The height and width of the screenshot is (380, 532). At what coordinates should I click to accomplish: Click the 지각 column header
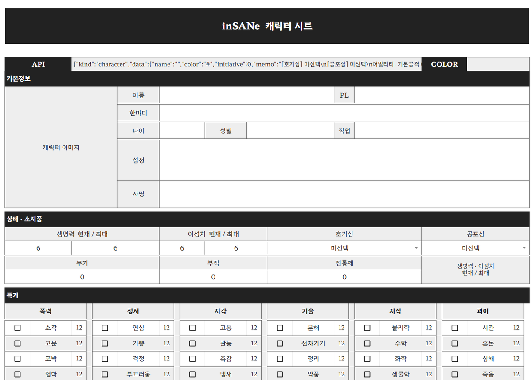220,311
